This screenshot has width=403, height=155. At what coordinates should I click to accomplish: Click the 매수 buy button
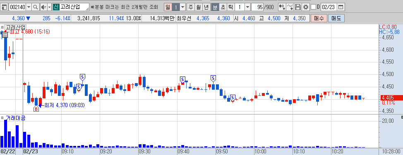point(319,19)
